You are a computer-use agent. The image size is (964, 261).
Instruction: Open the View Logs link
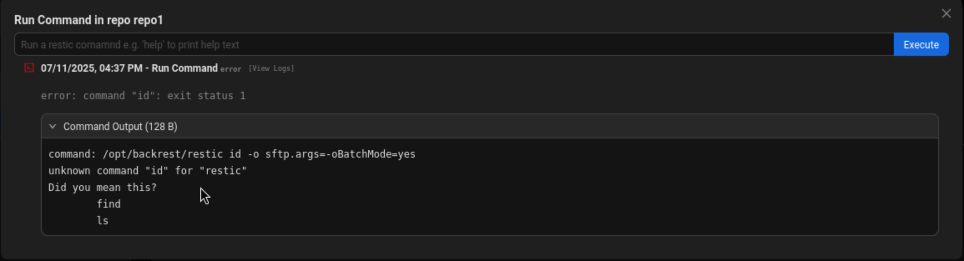[x=271, y=68]
